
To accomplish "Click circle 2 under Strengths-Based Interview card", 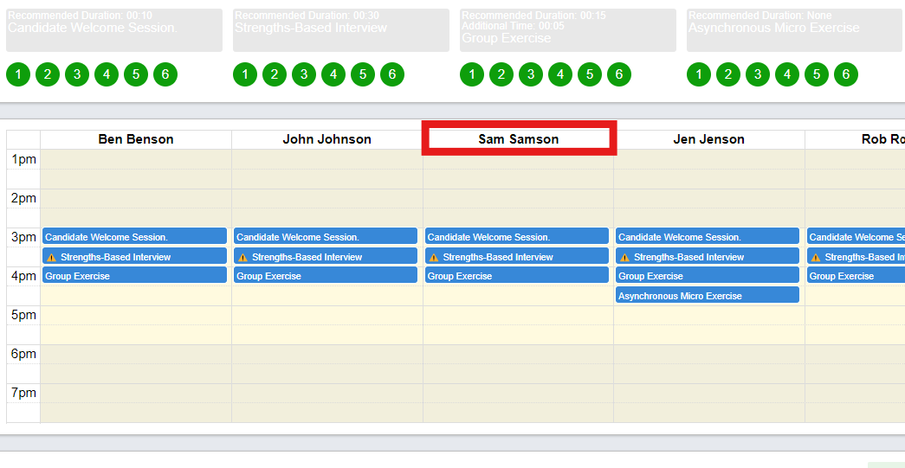I will click(x=275, y=74).
